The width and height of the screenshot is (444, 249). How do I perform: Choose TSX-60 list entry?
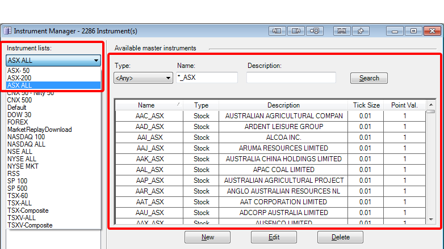point(53,196)
